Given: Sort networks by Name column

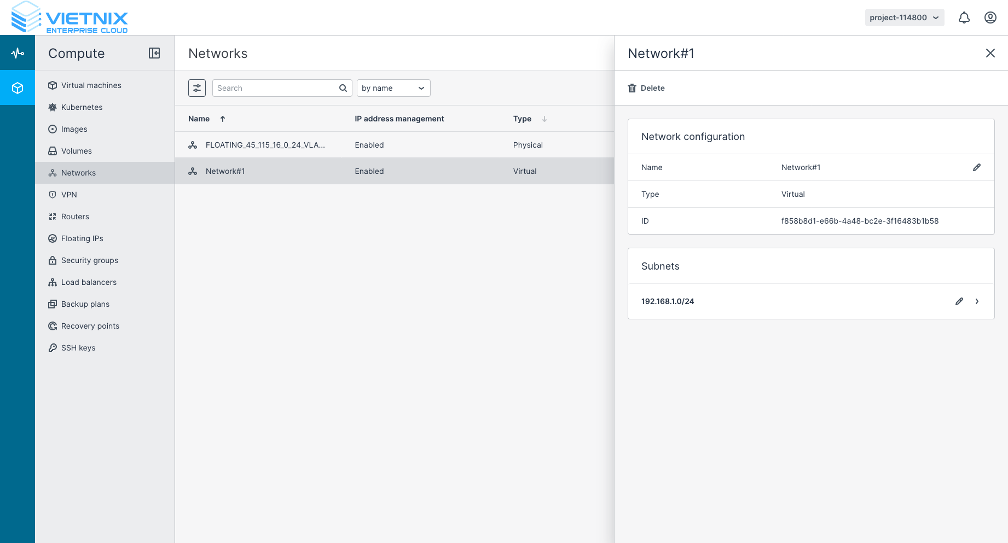Looking at the screenshot, I should tap(199, 119).
